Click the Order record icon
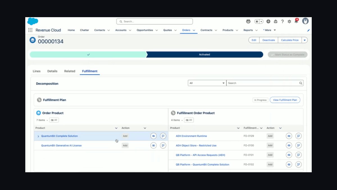Screen dimensions: 337x190 tap(33, 40)
